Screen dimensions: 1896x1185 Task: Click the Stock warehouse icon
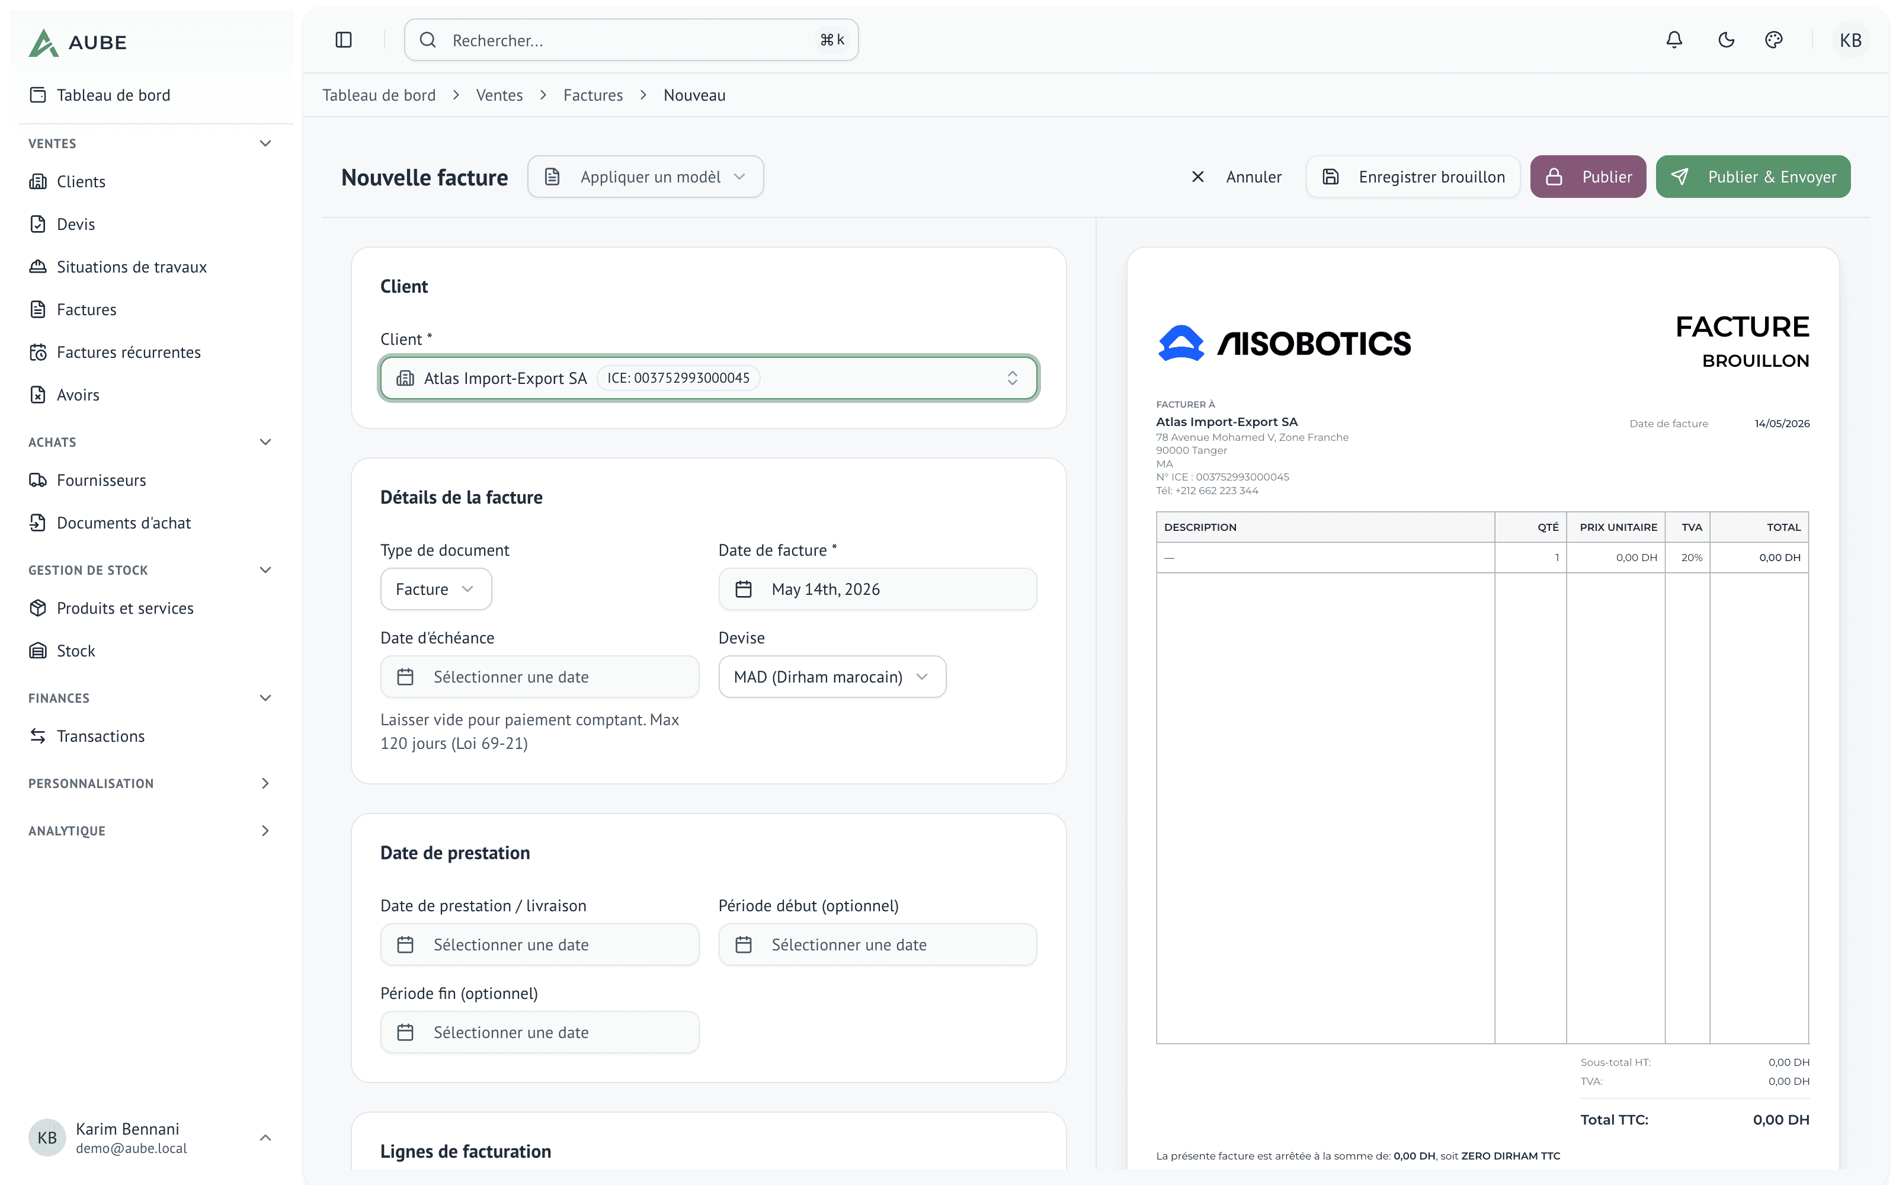(x=37, y=651)
